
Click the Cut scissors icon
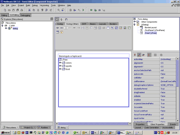click(x=29, y=10)
